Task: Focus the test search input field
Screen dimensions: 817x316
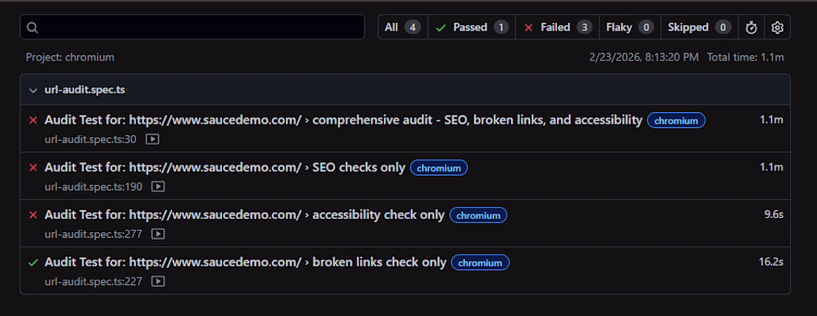Action: [x=192, y=27]
